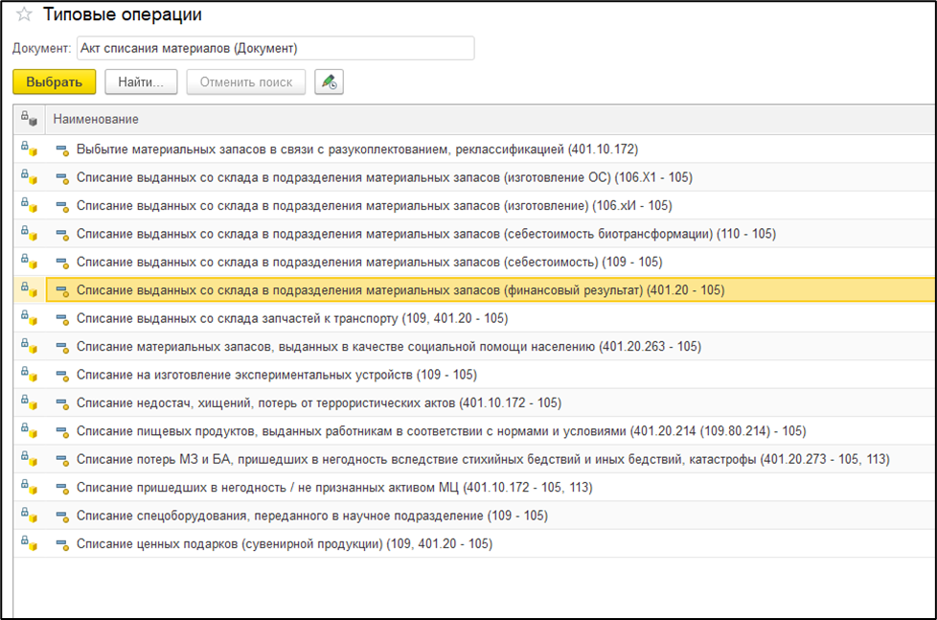
Task: Click row icon of экспериментальных устройств row
Action: (x=62, y=375)
